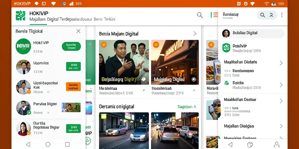Click the Uoanvice row avatar

tap(23, 67)
